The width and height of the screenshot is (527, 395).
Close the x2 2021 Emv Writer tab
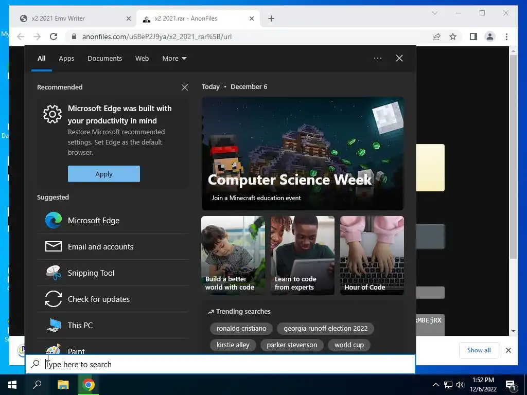coord(128,19)
